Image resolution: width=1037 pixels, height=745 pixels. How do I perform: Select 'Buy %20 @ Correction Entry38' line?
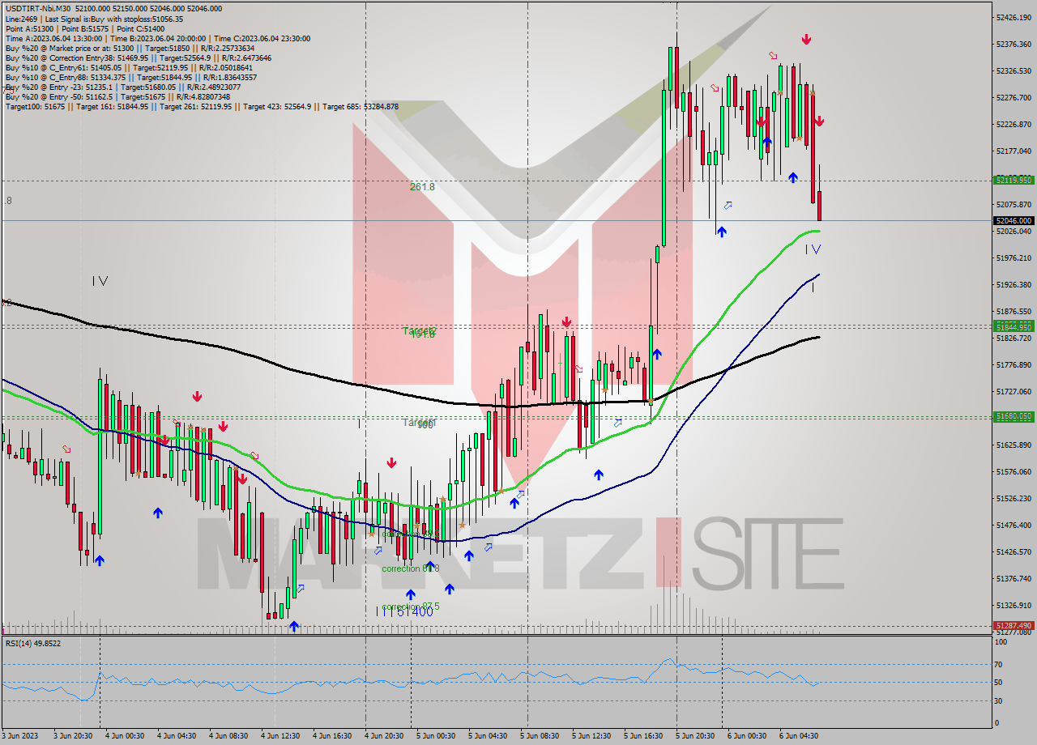click(x=139, y=57)
